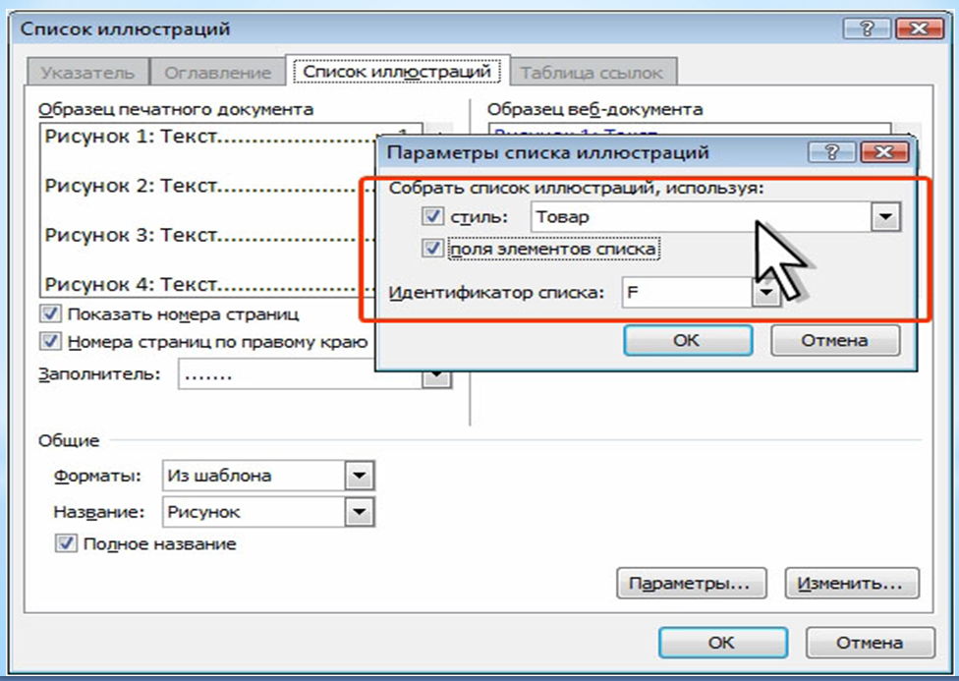Click the Идентификатор списка field containing F
This screenshot has height=681, width=959.
click(x=686, y=293)
